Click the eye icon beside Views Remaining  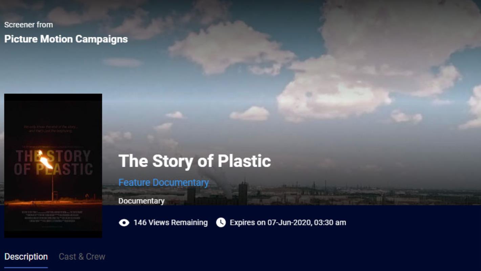124,223
